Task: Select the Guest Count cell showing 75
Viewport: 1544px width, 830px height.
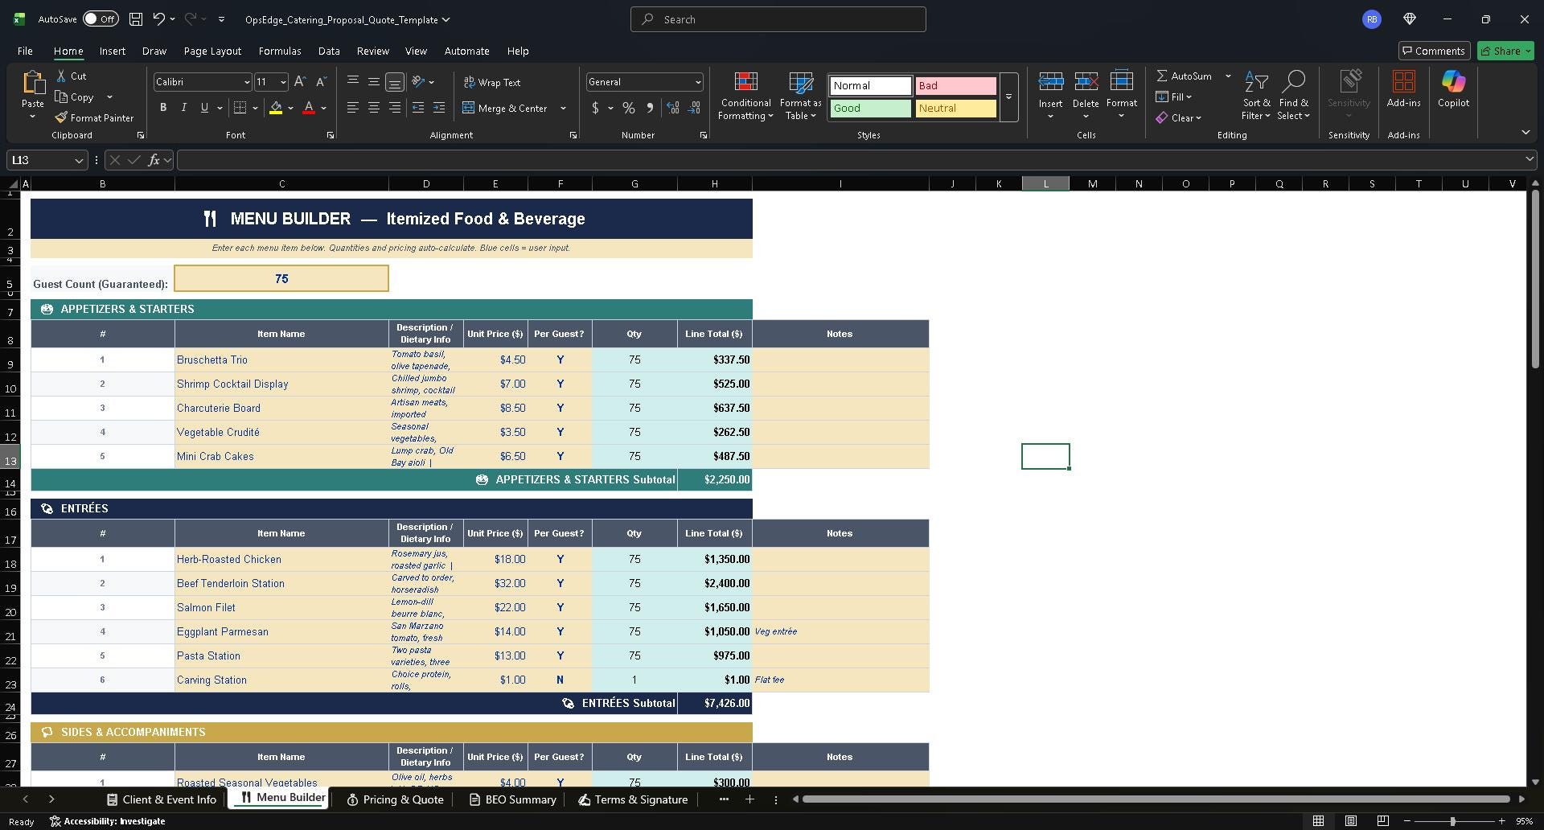Action: (x=281, y=278)
